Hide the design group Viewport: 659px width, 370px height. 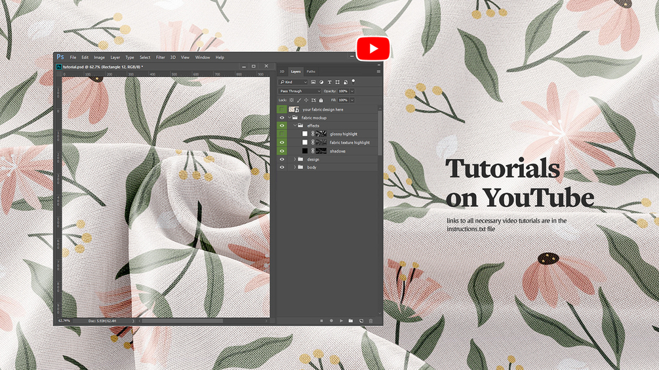tap(281, 159)
